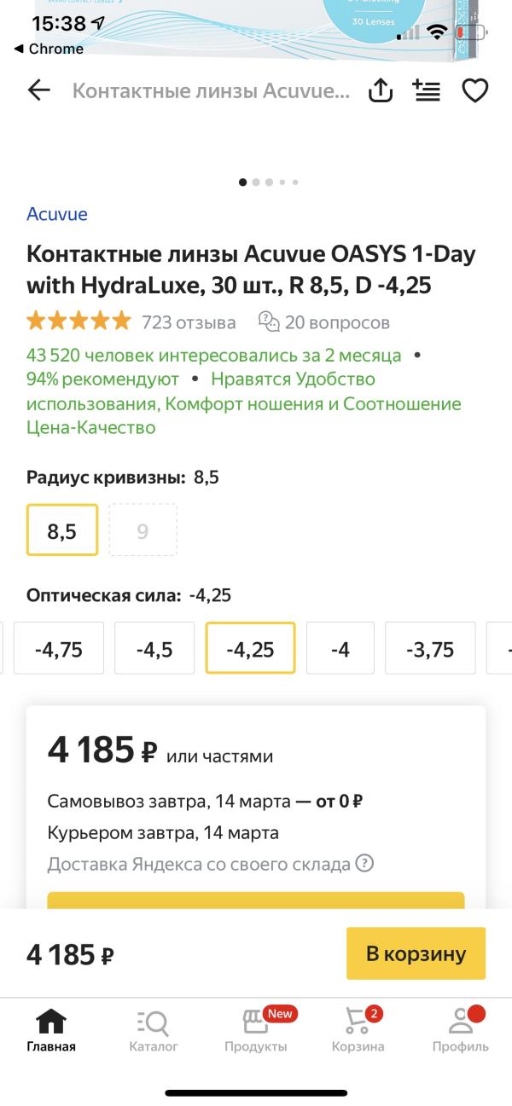
Task: Choose optical power -3,75
Action: pyautogui.click(x=431, y=648)
